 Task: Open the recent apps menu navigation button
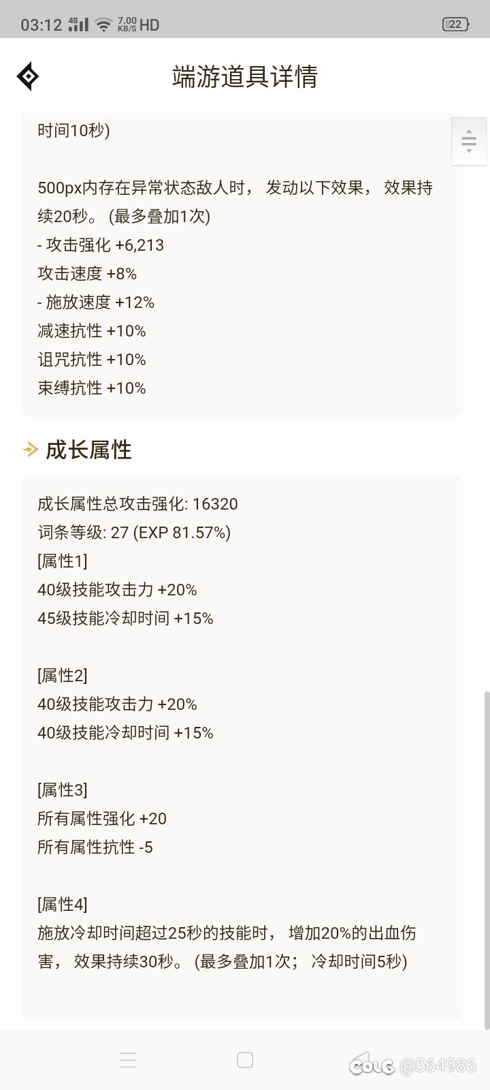pos(128,1060)
